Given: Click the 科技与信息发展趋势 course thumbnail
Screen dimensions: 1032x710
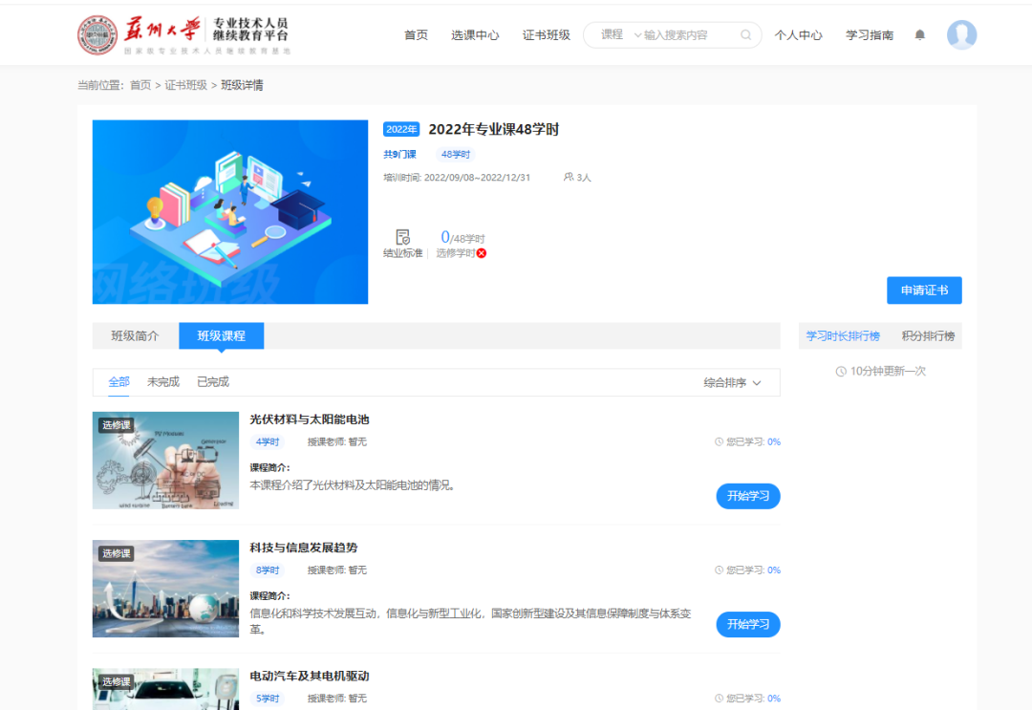Looking at the screenshot, I should [x=165, y=589].
